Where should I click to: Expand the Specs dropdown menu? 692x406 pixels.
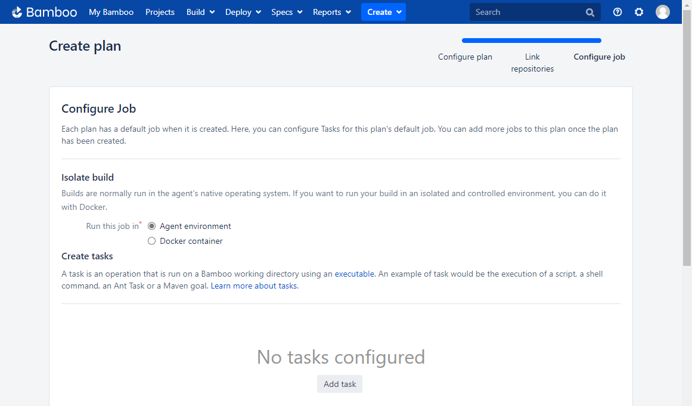point(287,12)
